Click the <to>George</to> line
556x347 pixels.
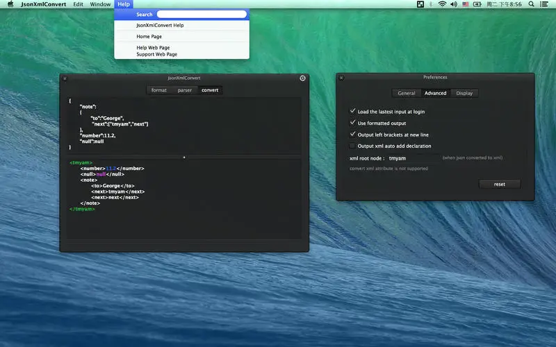[x=113, y=185]
